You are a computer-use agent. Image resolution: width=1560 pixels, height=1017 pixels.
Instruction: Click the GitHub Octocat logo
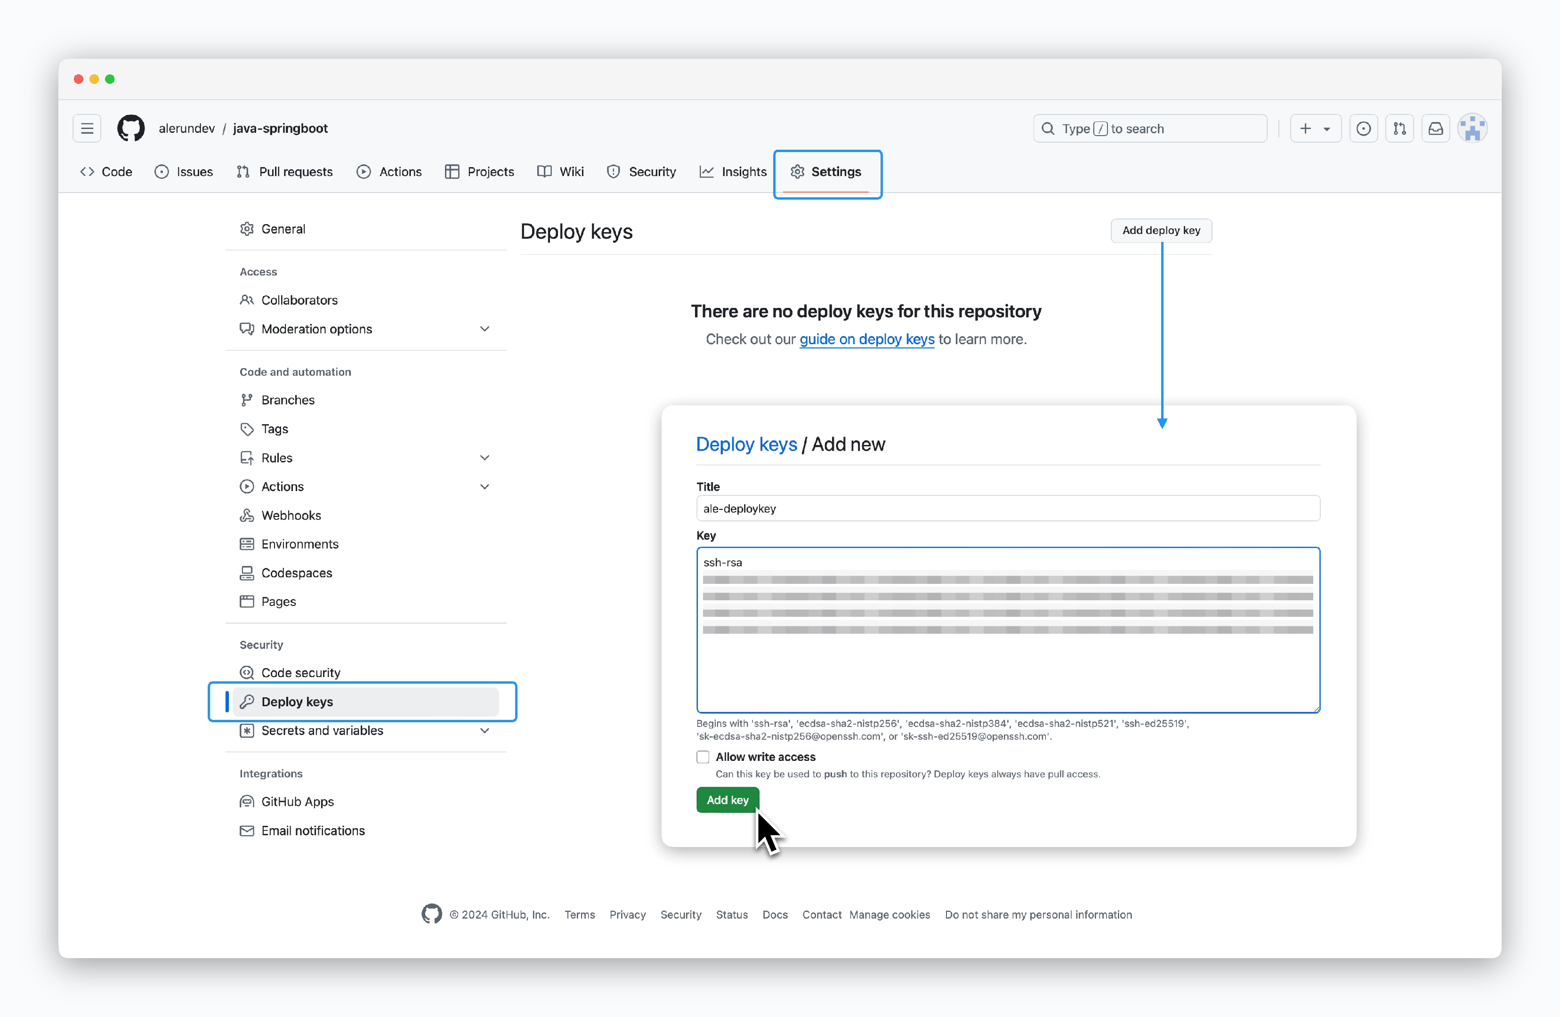click(x=131, y=129)
